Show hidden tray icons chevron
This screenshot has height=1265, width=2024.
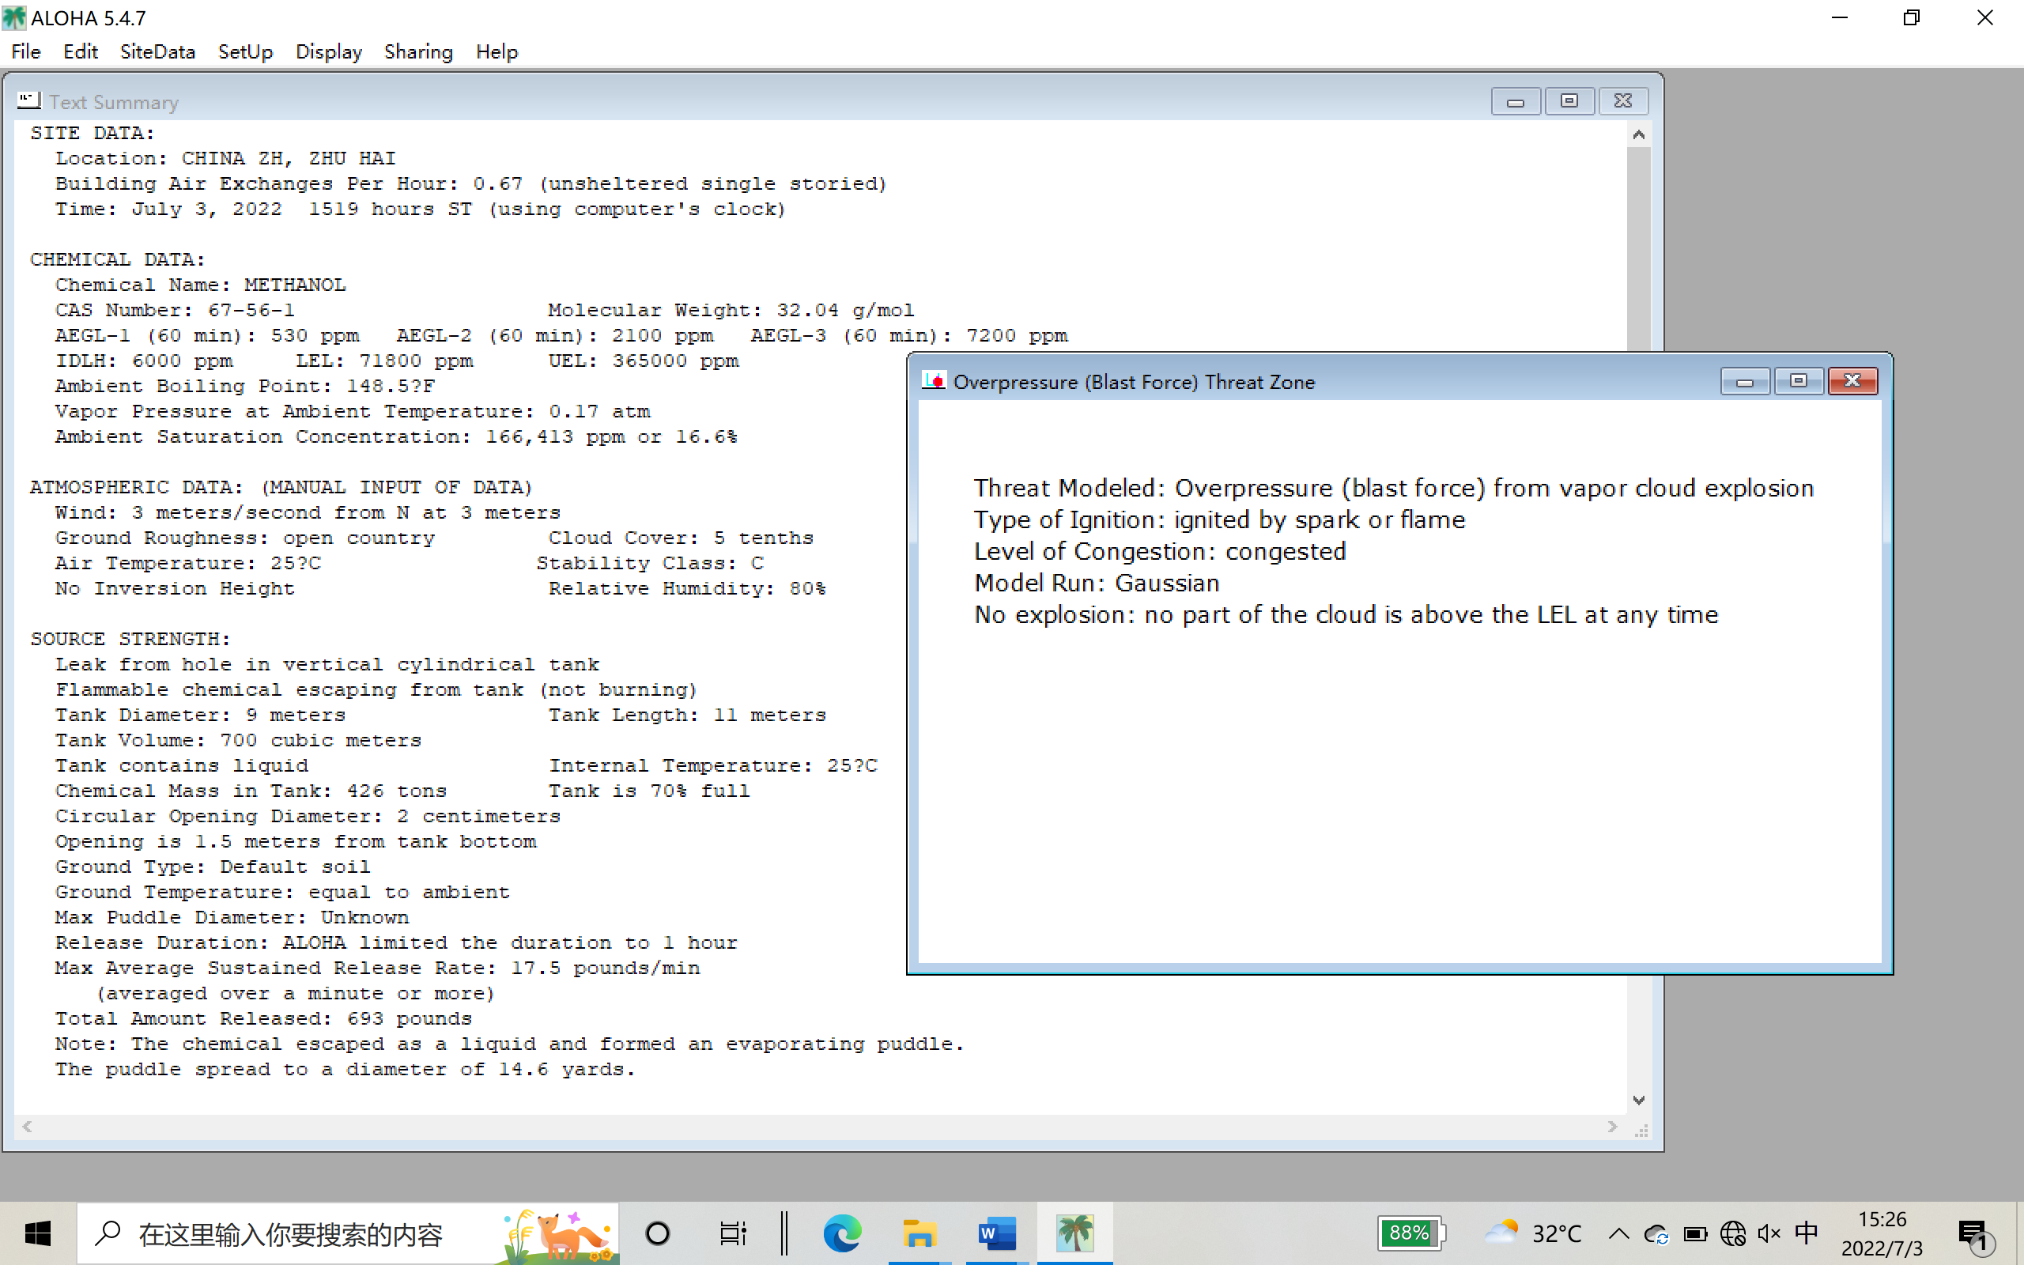pyautogui.click(x=1618, y=1233)
